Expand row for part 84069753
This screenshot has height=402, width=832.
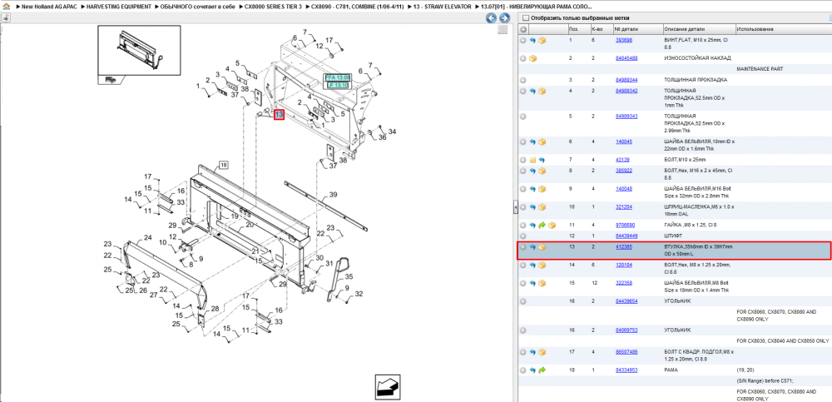(x=523, y=330)
